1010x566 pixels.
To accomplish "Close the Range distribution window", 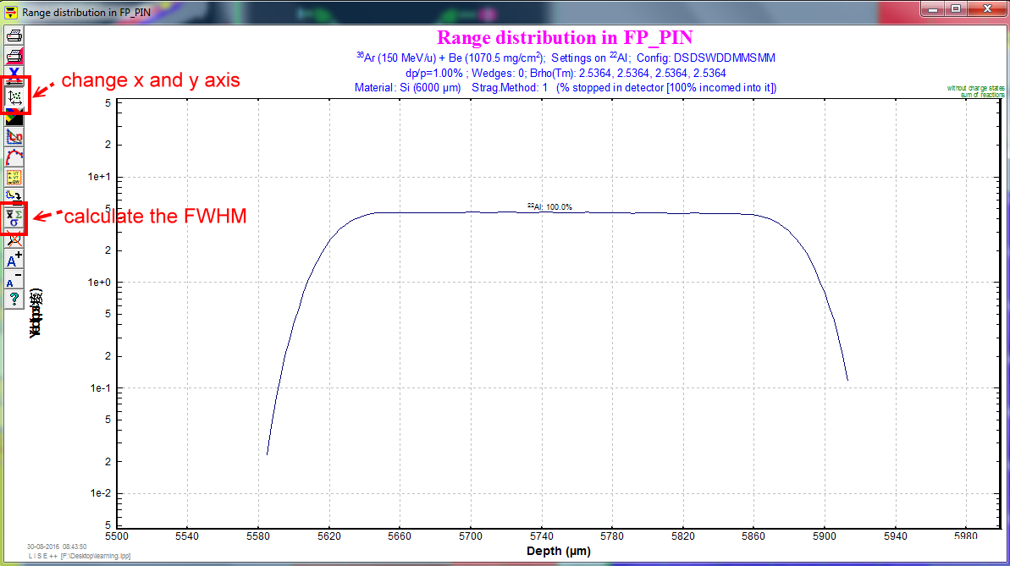I will pos(985,9).
